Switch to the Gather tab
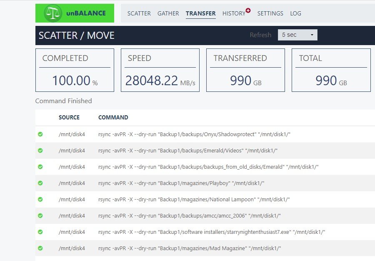 (168, 13)
